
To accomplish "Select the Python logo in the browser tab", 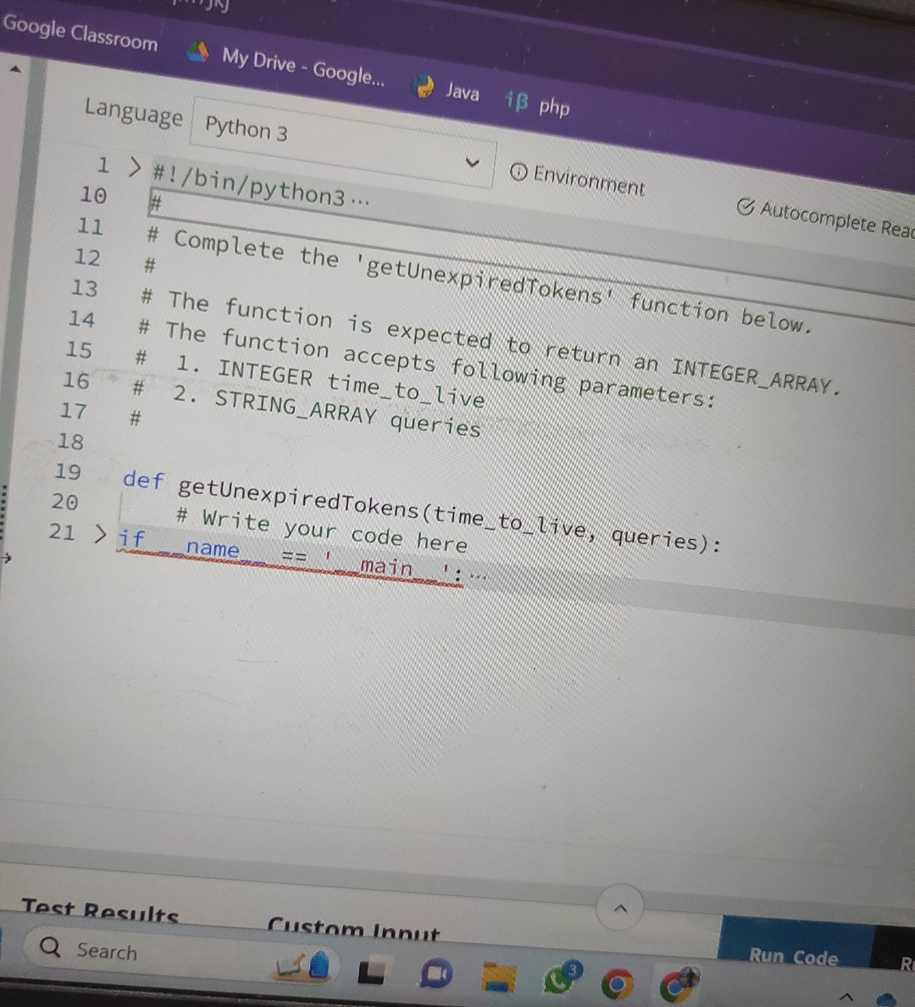I will pyautogui.click(x=424, y=87).
